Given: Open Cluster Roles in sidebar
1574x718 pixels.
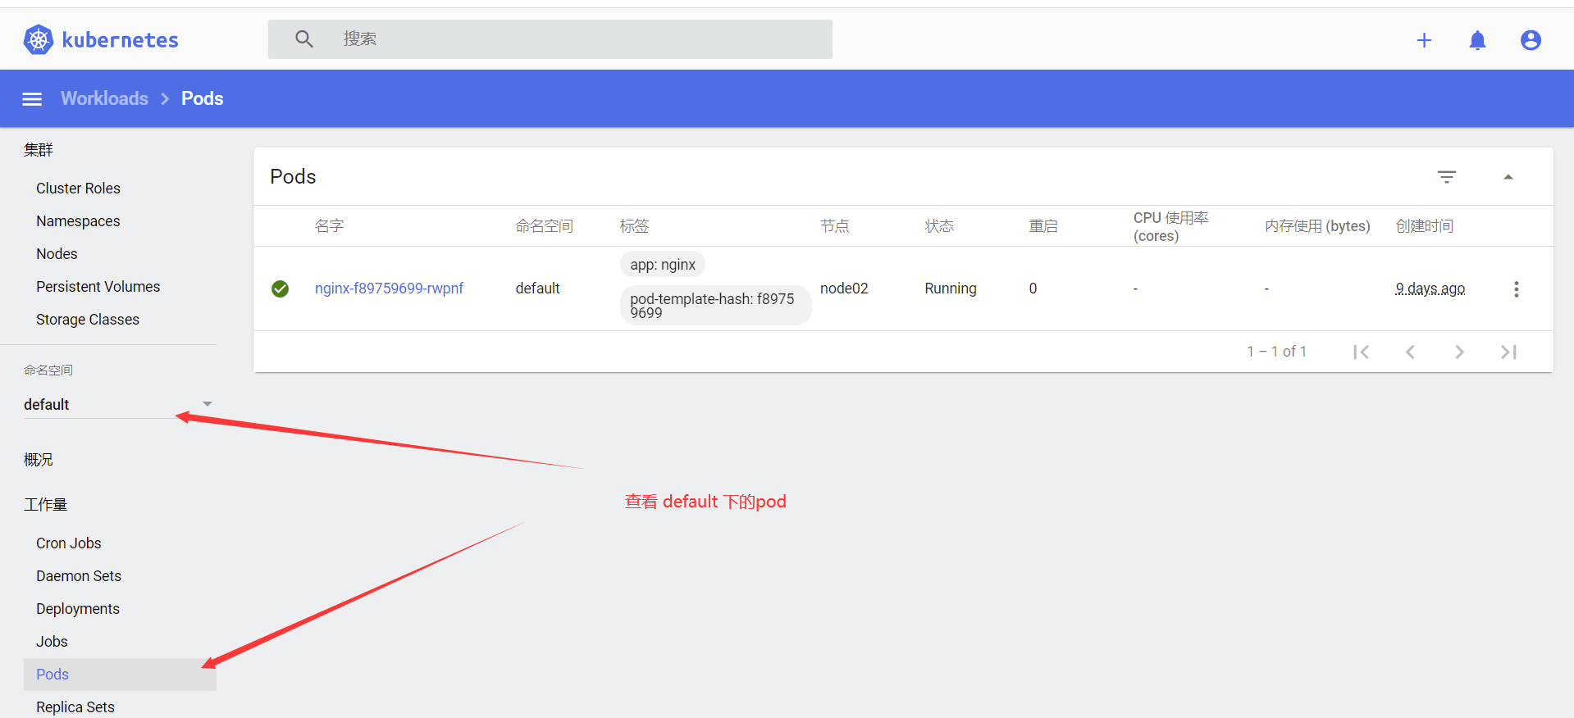Looking at the screenshot, I should point(78,189).
